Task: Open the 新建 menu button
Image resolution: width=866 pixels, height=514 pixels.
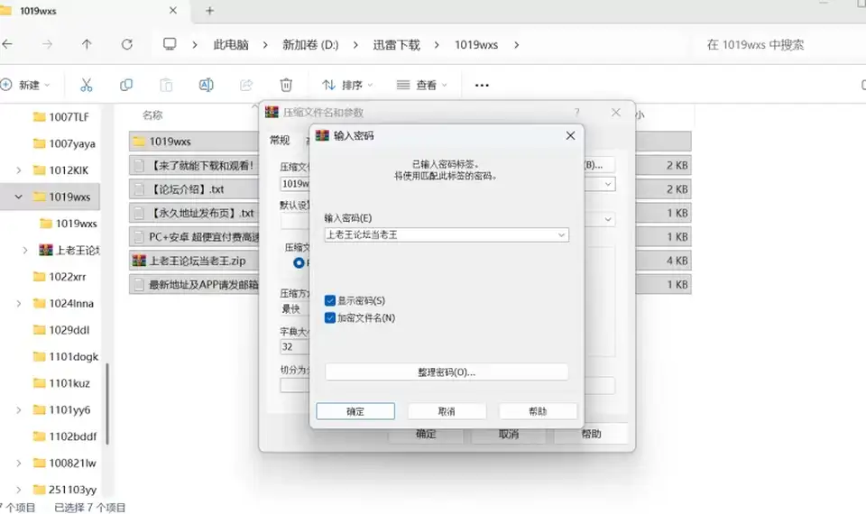Action: click(25, 85)
